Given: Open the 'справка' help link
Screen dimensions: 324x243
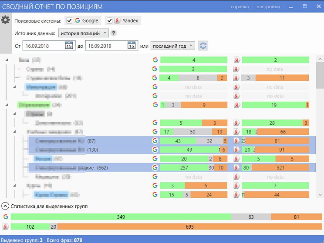Looking at the screenshot, I should tap(240, 7).
